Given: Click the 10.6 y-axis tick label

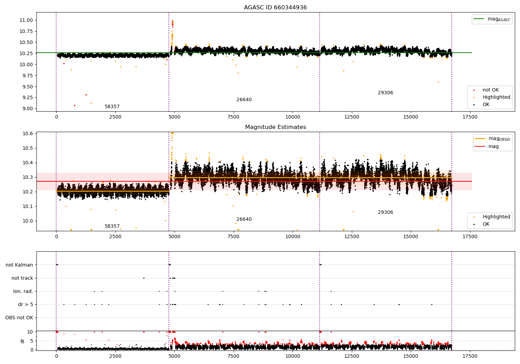Looking at the screenshot, I should 27,133.
